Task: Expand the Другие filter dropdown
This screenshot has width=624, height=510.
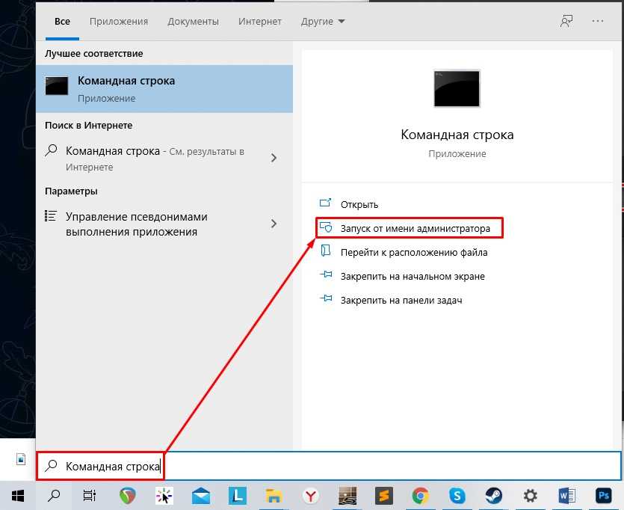Action: pos(323,22)
